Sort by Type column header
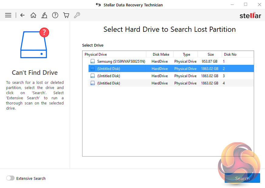265x188 pixels. tap(186, 54)
